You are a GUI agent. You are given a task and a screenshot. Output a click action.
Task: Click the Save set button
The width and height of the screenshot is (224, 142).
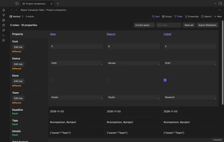189,25
